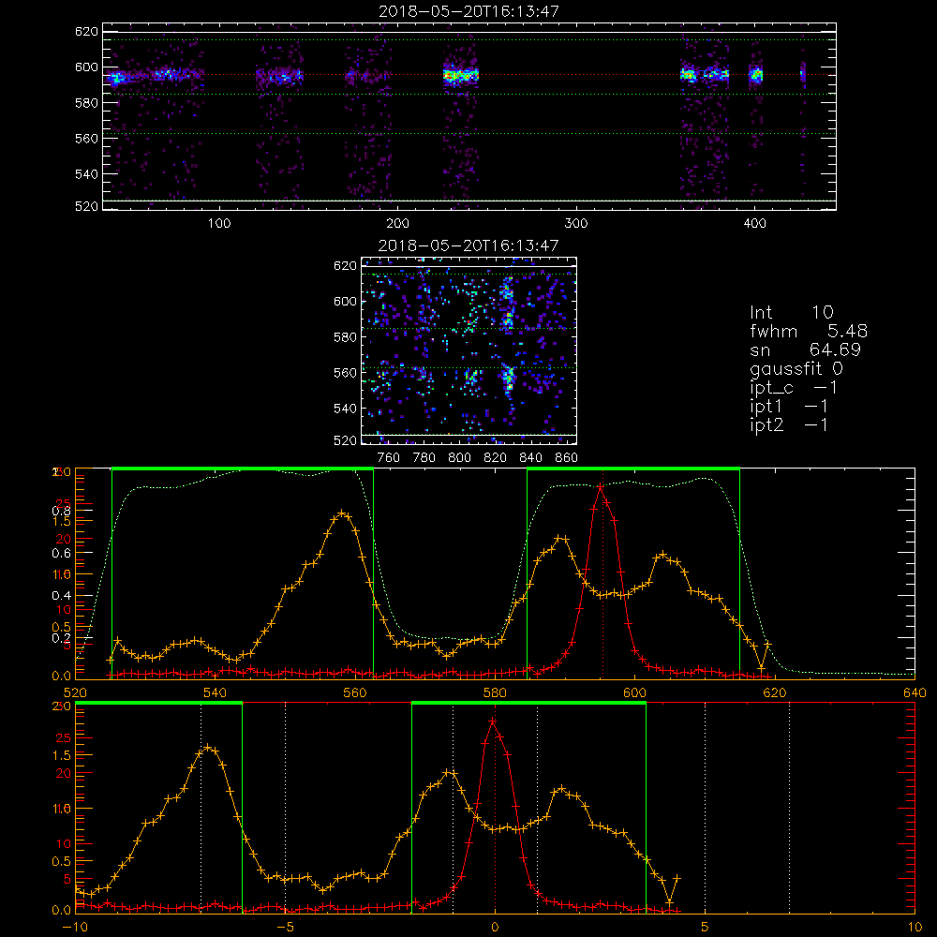Click the 860 tick label under the middle image
The height and width of the screenshot is (937, 937).
point(567,458)
